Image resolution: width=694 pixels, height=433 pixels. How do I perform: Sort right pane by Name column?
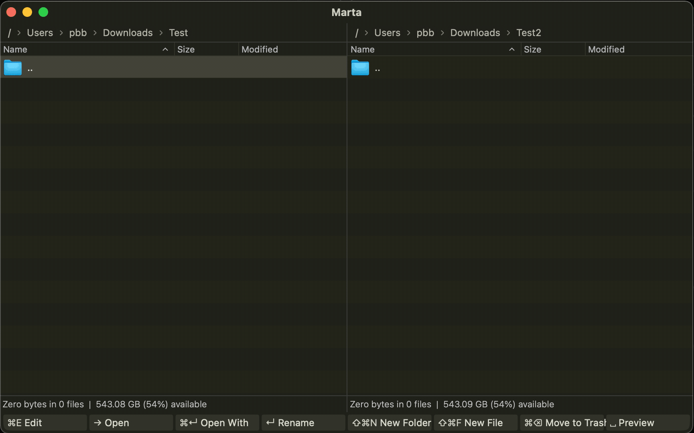click(x=434, y=49)
